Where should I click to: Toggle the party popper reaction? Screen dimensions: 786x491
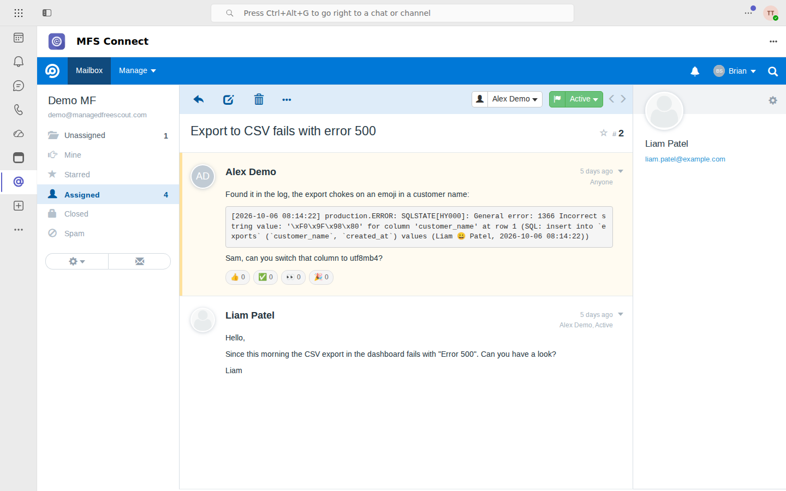click(321, 277)
